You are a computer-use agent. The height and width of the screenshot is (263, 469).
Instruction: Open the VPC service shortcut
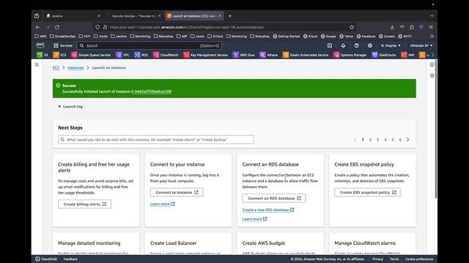click(x=122, y=55)
